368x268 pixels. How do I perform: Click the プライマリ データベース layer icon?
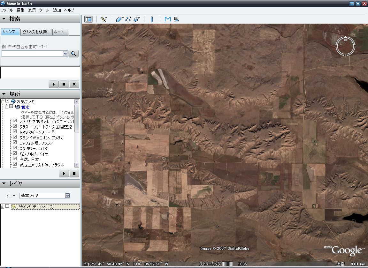click(x=14, y=207)
